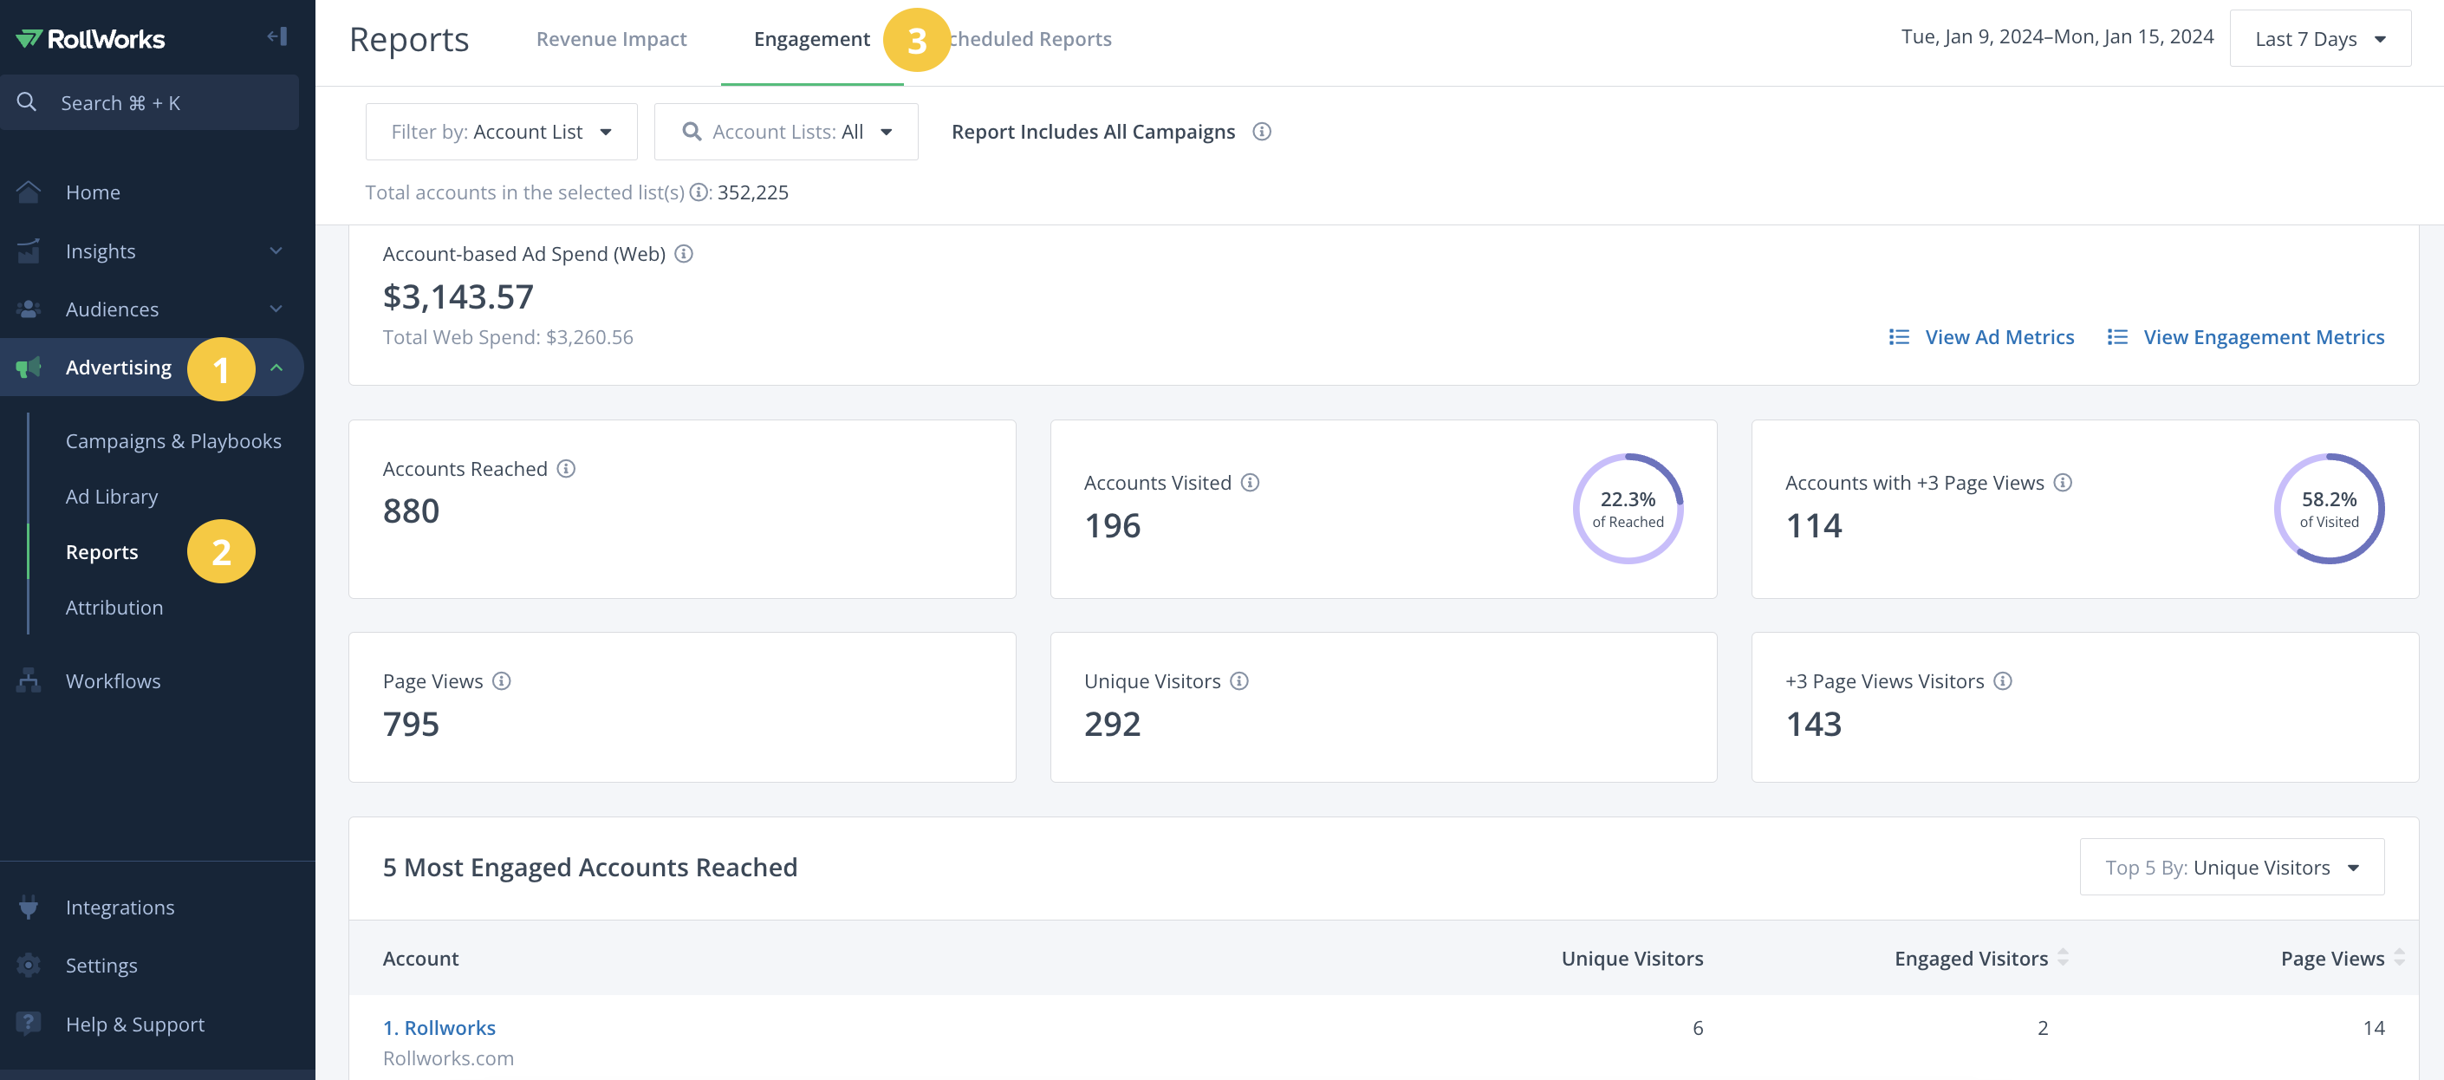The width and height of the screenshot is (2444, 1080).
Task: Click the RollWorks logo icon
Action: 29,38
